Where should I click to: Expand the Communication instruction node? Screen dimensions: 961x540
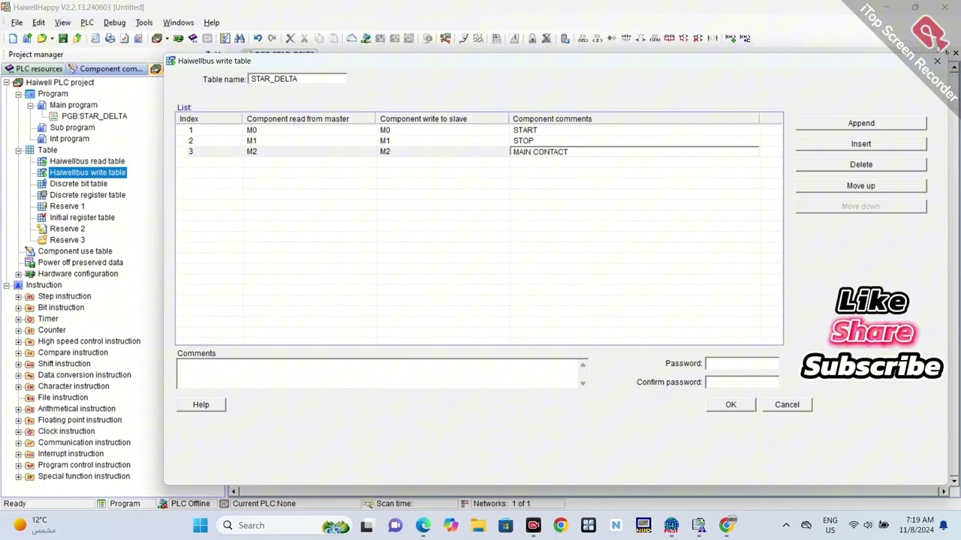pyautogui.click(x=19, y=442)
